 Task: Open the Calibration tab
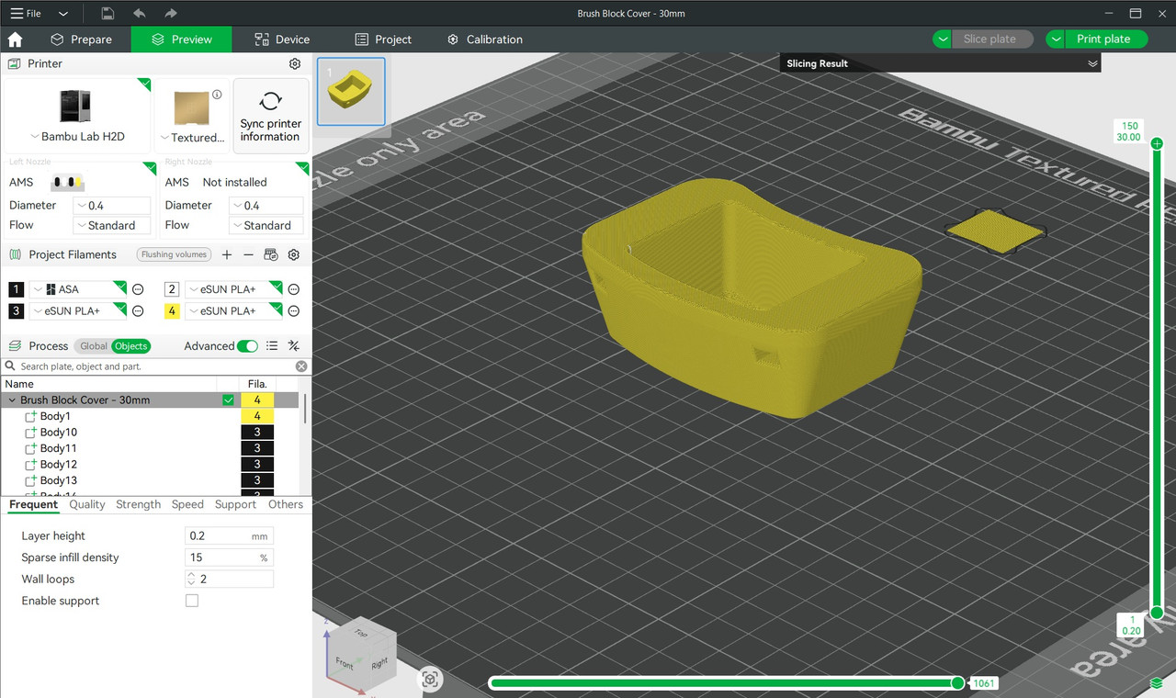pyautogui.click(x=484, y=39)
